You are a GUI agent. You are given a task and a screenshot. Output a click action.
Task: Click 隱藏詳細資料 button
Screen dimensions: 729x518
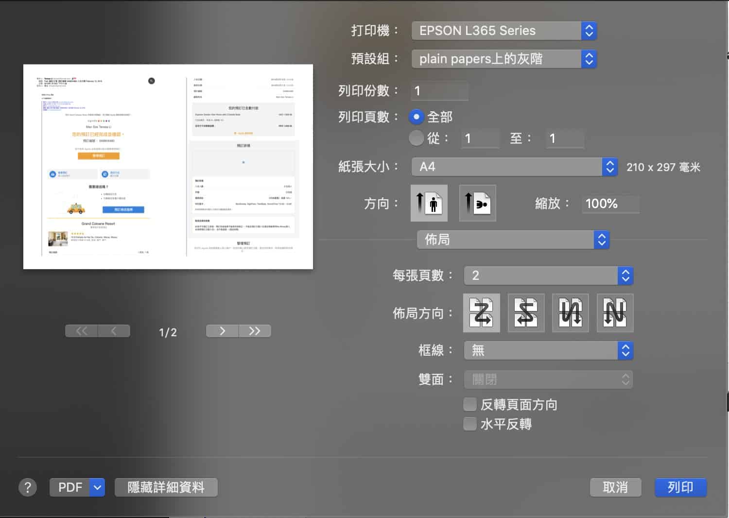point(166,487)
